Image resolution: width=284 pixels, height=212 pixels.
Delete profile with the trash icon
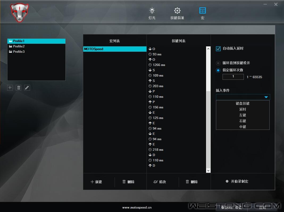click(x=18, y=88)
